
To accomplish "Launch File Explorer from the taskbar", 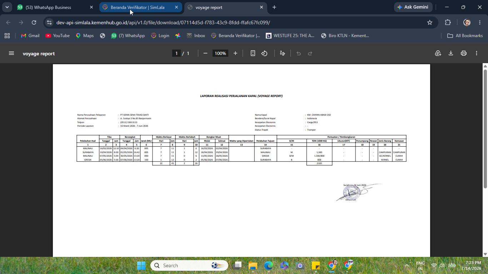I will click(253, 265).
